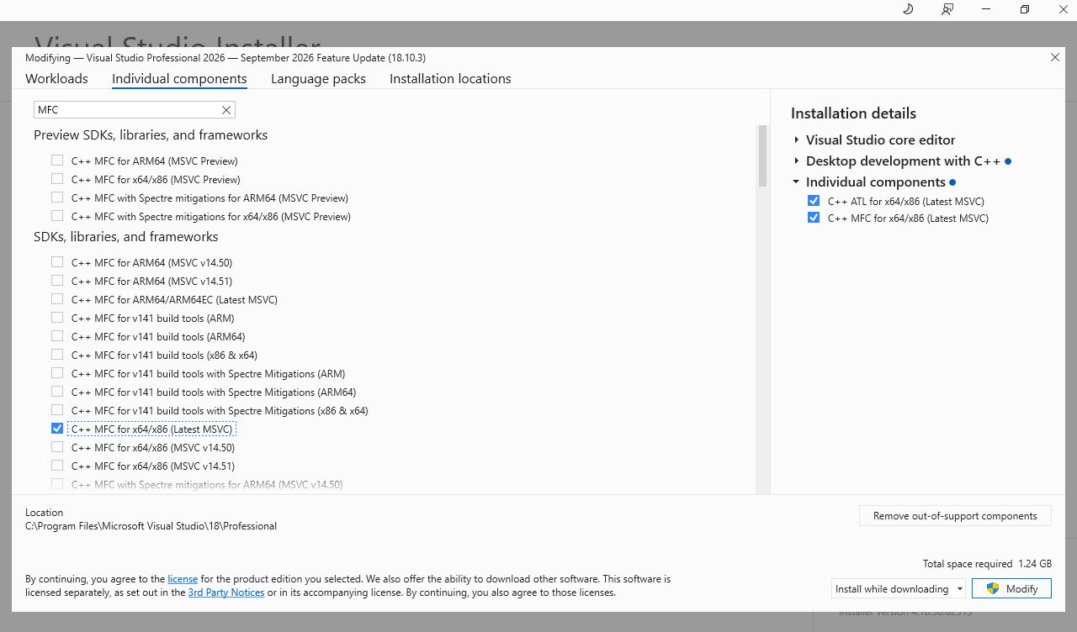Check C++ MFC for ARM64 (MSVC v14.51)

(x=57, y=281)
